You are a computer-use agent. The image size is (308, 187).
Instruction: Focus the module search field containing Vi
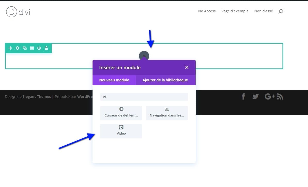[144, 97]
